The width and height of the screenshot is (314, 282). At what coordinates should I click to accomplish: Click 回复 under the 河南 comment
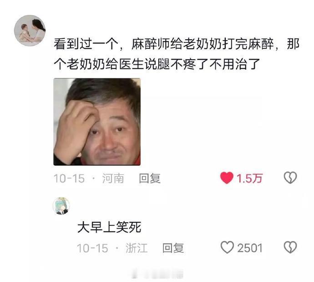pyautogui.click(x=150, y=178)
